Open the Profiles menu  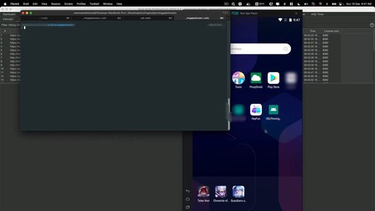pyautogui.click(x=81, y=4)
